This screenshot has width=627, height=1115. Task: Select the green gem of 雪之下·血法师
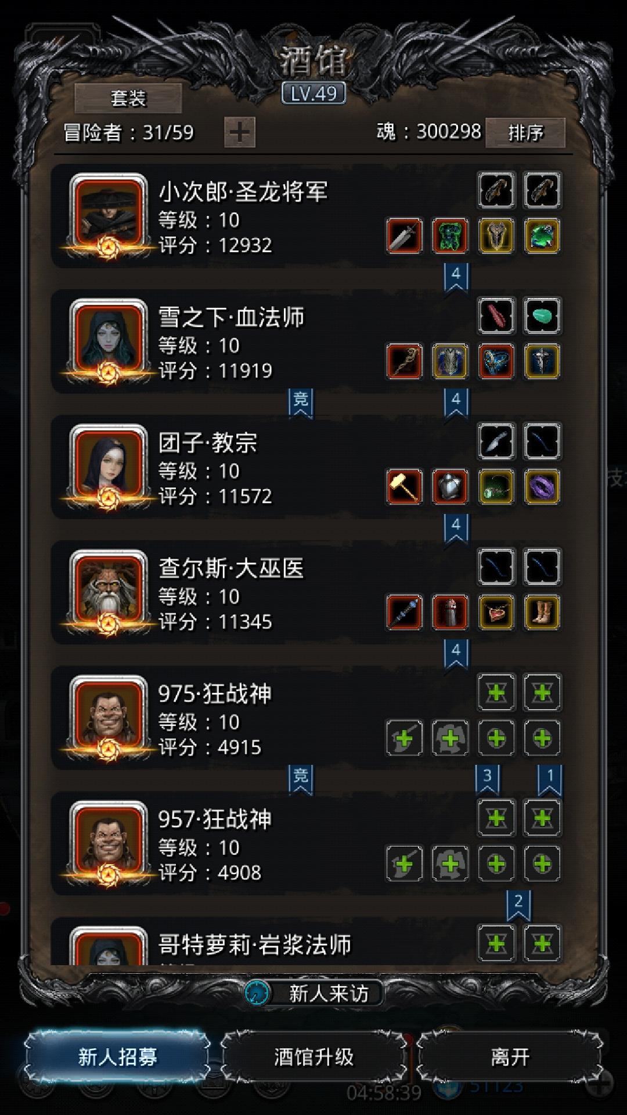tap(542, 315)
